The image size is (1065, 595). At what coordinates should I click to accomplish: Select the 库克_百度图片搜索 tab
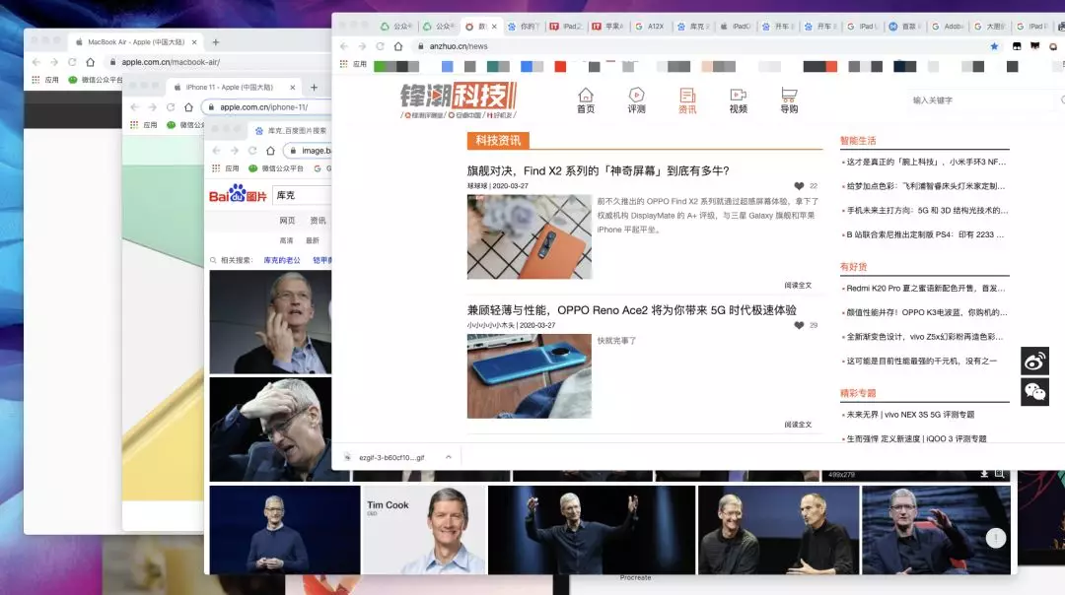pos(291,130)
